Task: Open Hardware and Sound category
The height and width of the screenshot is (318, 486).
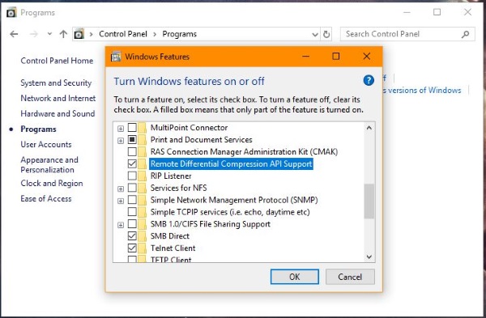Action: pyautogui.click(x=58, y=113)
